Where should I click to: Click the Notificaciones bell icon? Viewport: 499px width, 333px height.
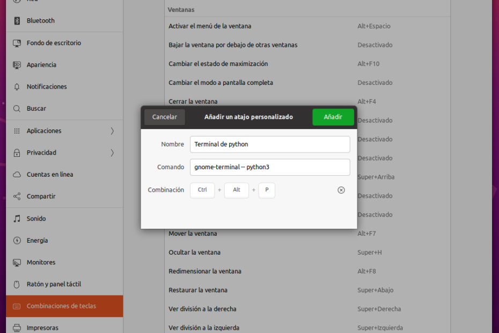point(17,86)
